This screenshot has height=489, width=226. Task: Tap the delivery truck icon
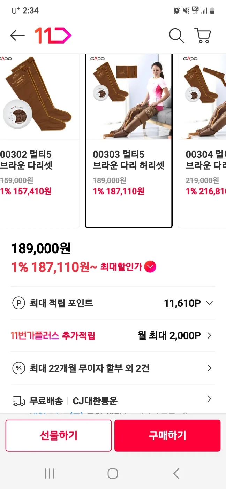[x=19, y=401]
